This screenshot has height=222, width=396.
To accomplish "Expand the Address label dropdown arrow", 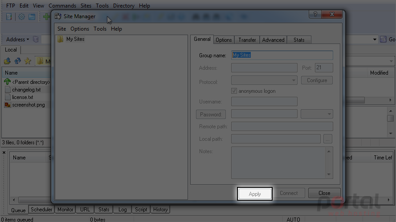I will (28, 40).
